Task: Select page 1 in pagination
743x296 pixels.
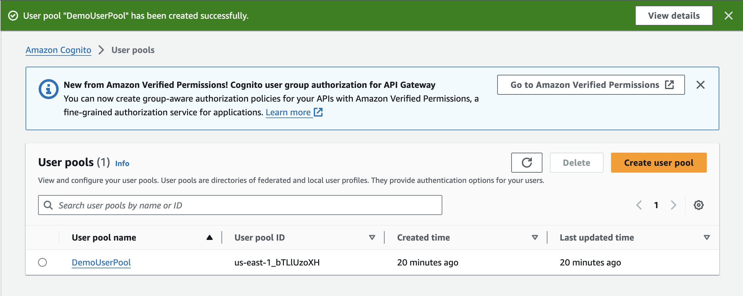Action: (x=656, y=205)
